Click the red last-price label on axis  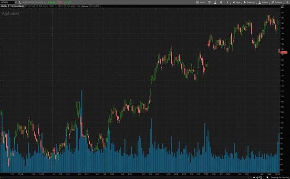284,53
